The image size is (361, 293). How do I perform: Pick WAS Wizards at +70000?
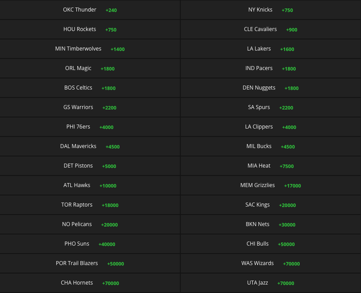coord(270,264)
